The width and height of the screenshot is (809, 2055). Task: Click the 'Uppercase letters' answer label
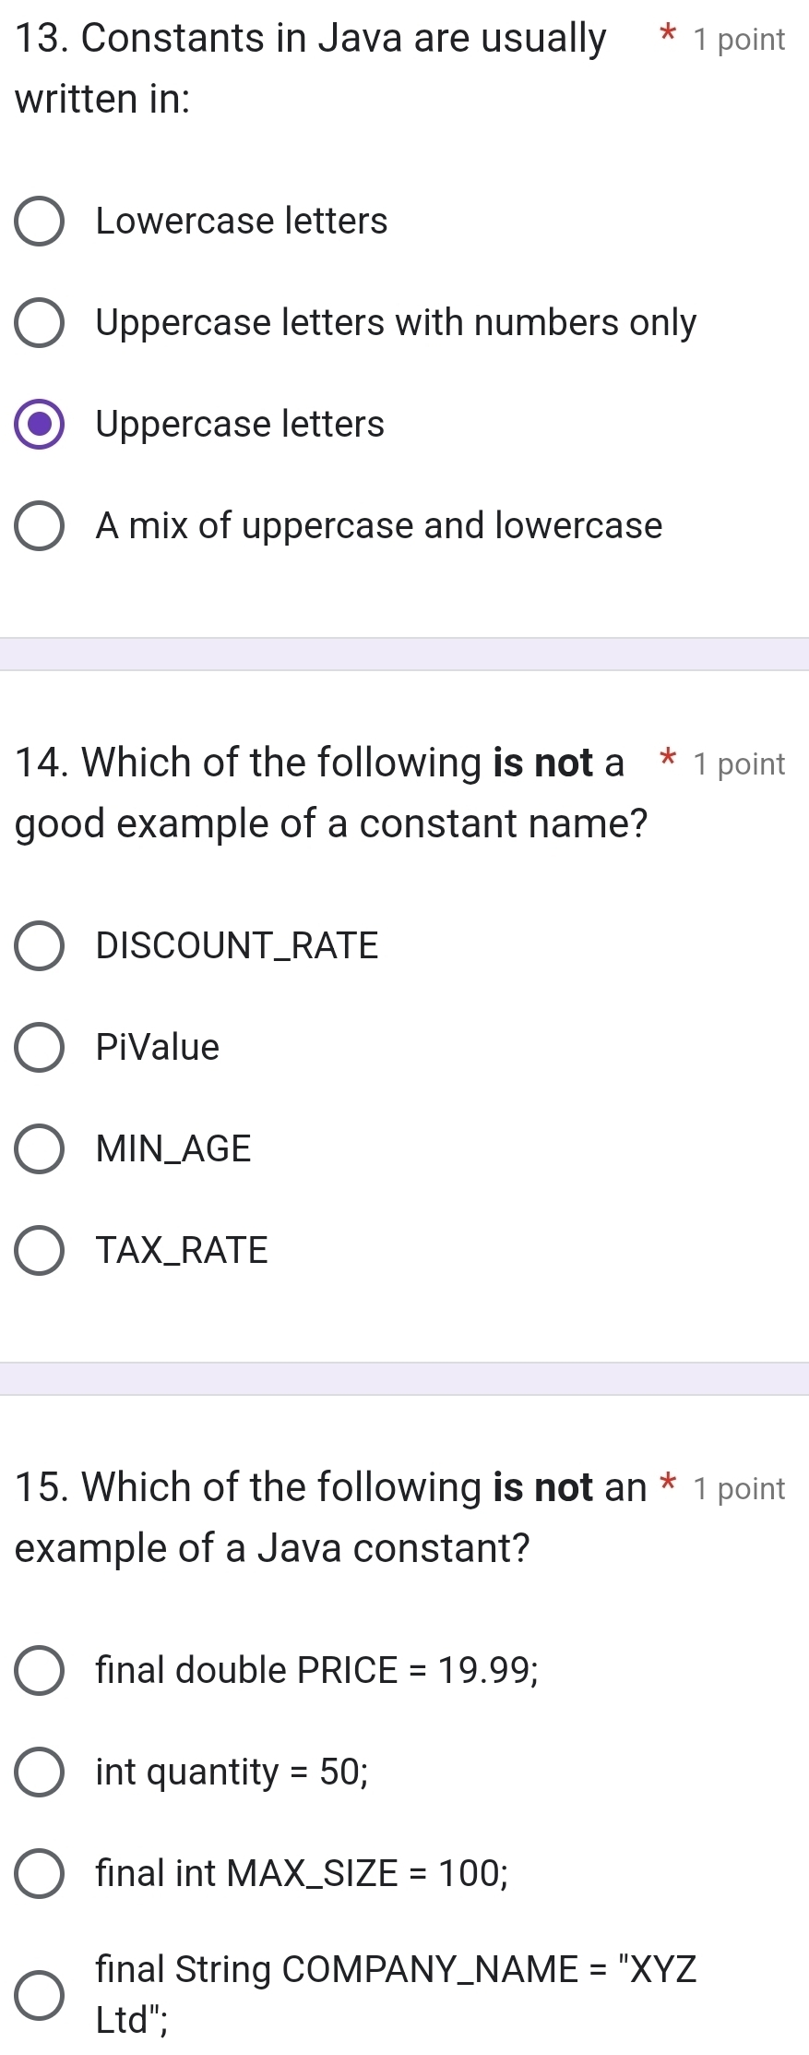coord(240,425)
